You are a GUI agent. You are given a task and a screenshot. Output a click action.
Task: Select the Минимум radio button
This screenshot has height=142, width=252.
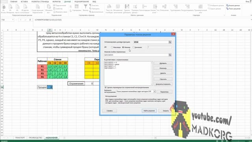pos(123,47)
